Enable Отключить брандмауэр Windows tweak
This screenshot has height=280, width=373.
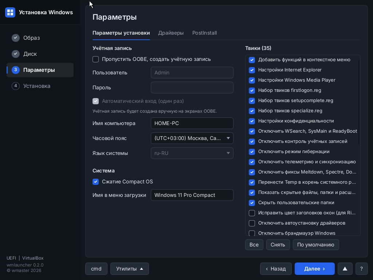coord(252,233)
